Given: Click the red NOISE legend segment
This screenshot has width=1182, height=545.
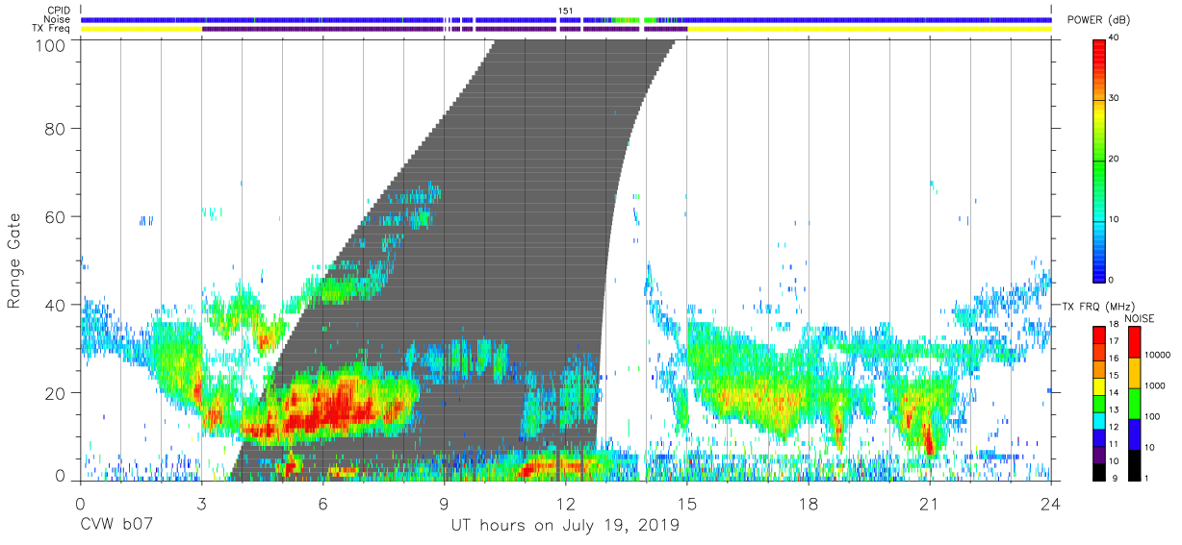Looking at the screenshot, I should 1133,342.
